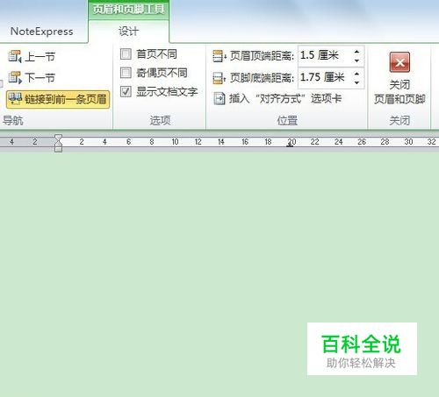Increase footer bottom distance with up arrow
The image size is (439, 397).
click(x=356, y=74)
